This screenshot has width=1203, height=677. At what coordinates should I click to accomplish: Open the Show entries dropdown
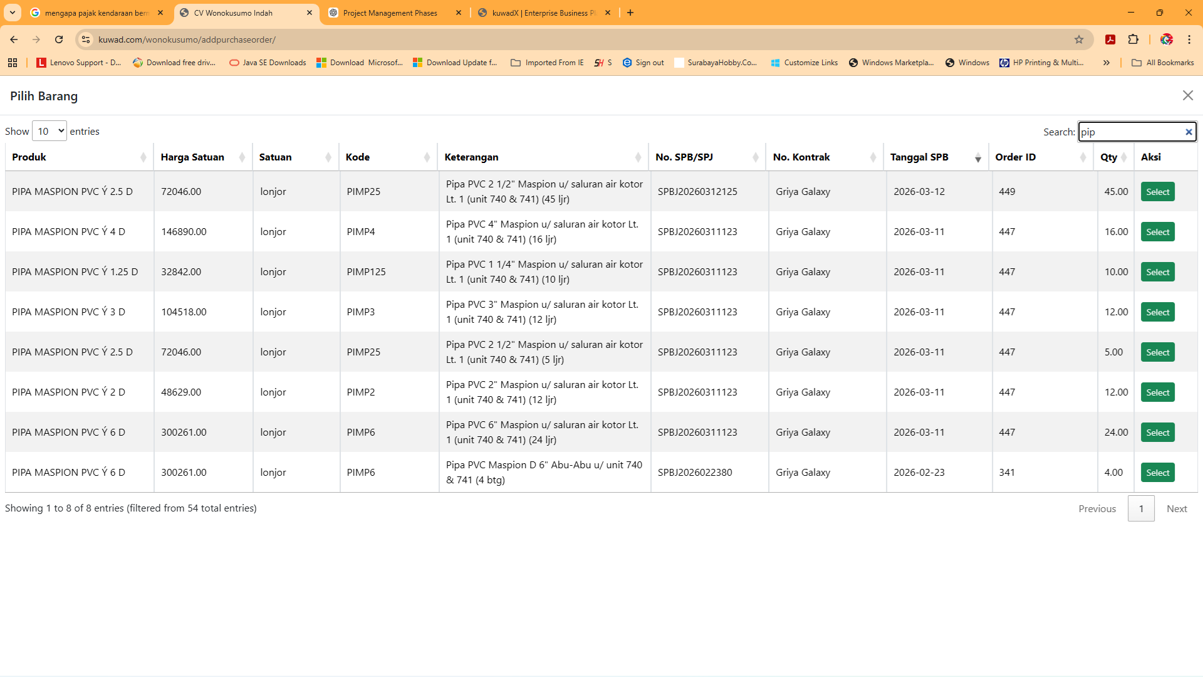click(49, 131)
